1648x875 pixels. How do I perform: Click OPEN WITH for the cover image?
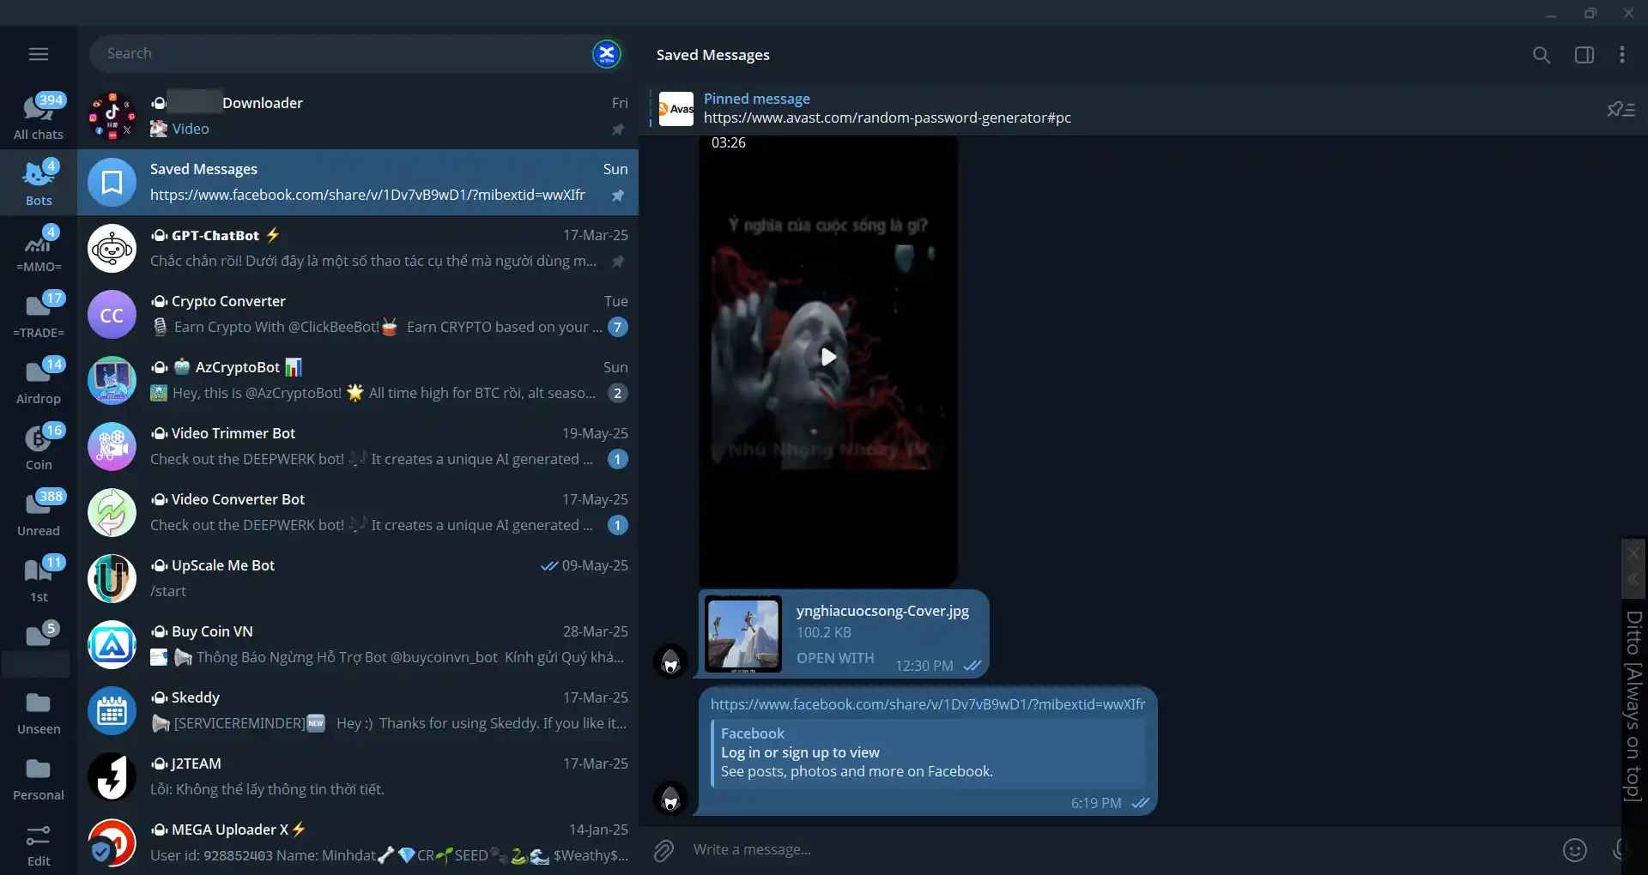834,658
